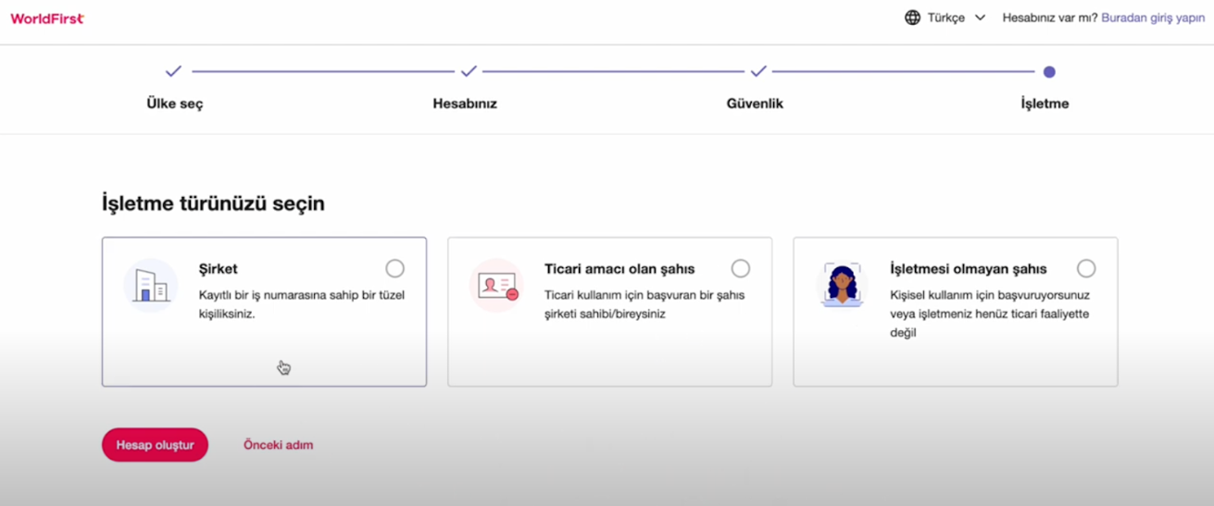
Task: Click the Güvenlik step label
Action: coord(755,104)
